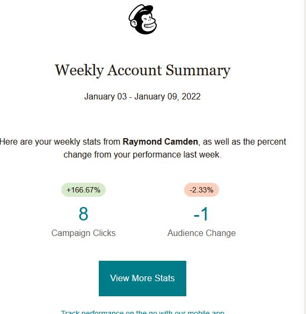The image size is (306, 314).
Task: Click the bold Raymond Camden account name
Action: pyautogui.click(x=160, y=142)
